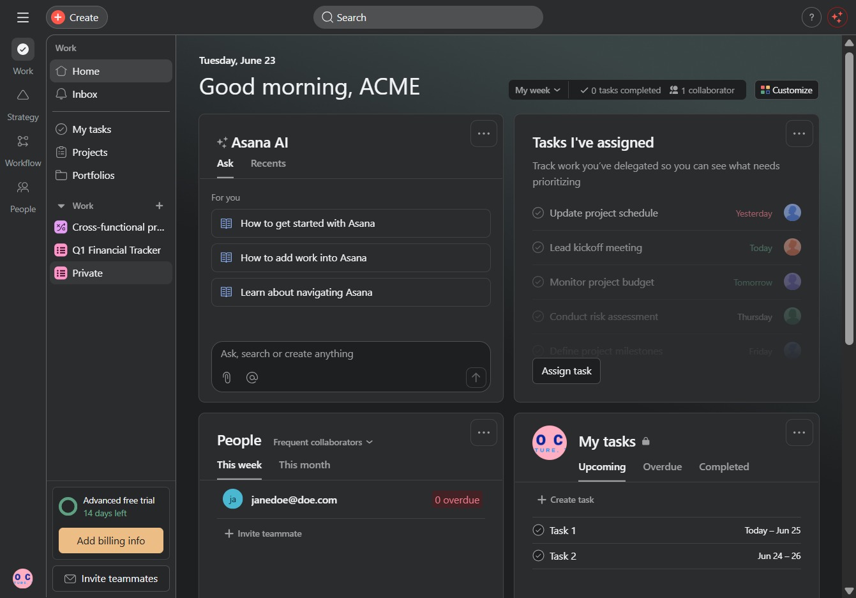Add a new project with the plus icon
856x598 pixels.
(x=160, y=206)
